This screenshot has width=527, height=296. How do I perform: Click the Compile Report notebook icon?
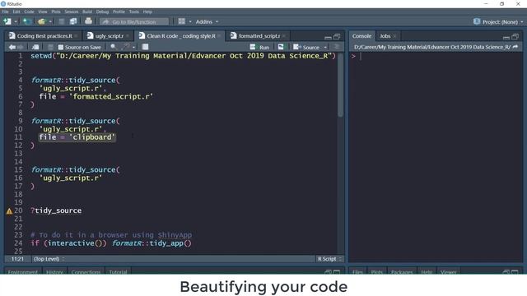pos(145,47)
